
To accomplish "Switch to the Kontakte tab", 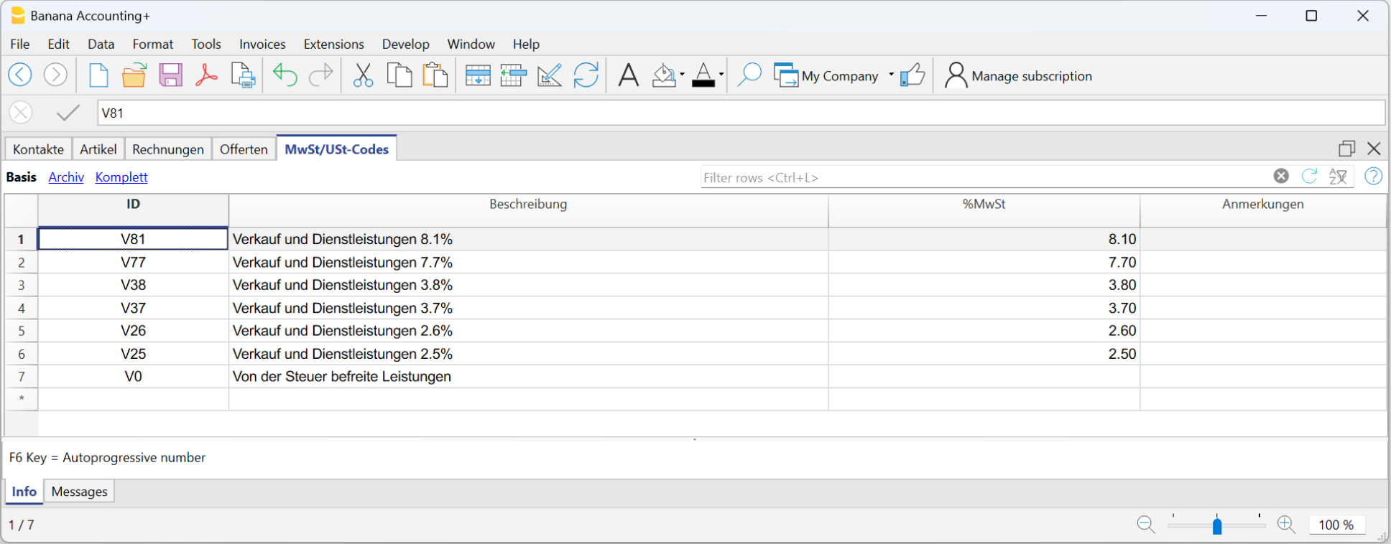I will [x=39, y=149].
